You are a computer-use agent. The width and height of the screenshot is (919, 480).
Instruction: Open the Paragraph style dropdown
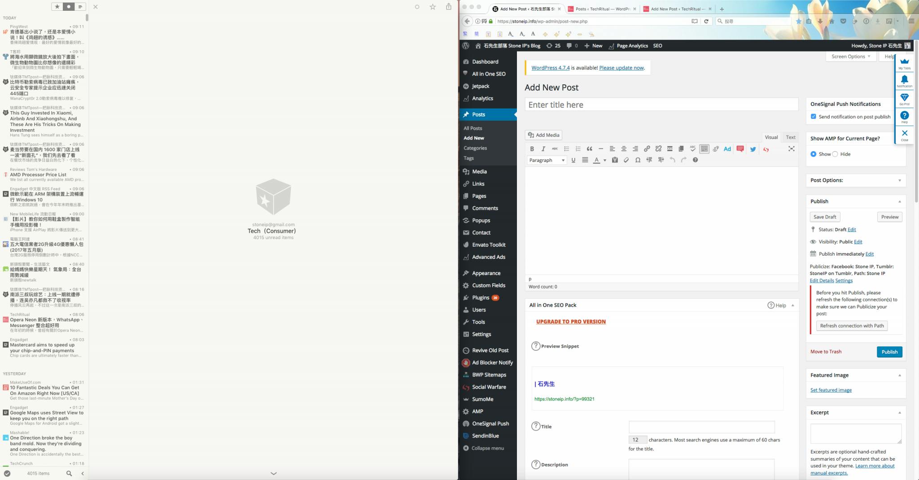point(546,160)
